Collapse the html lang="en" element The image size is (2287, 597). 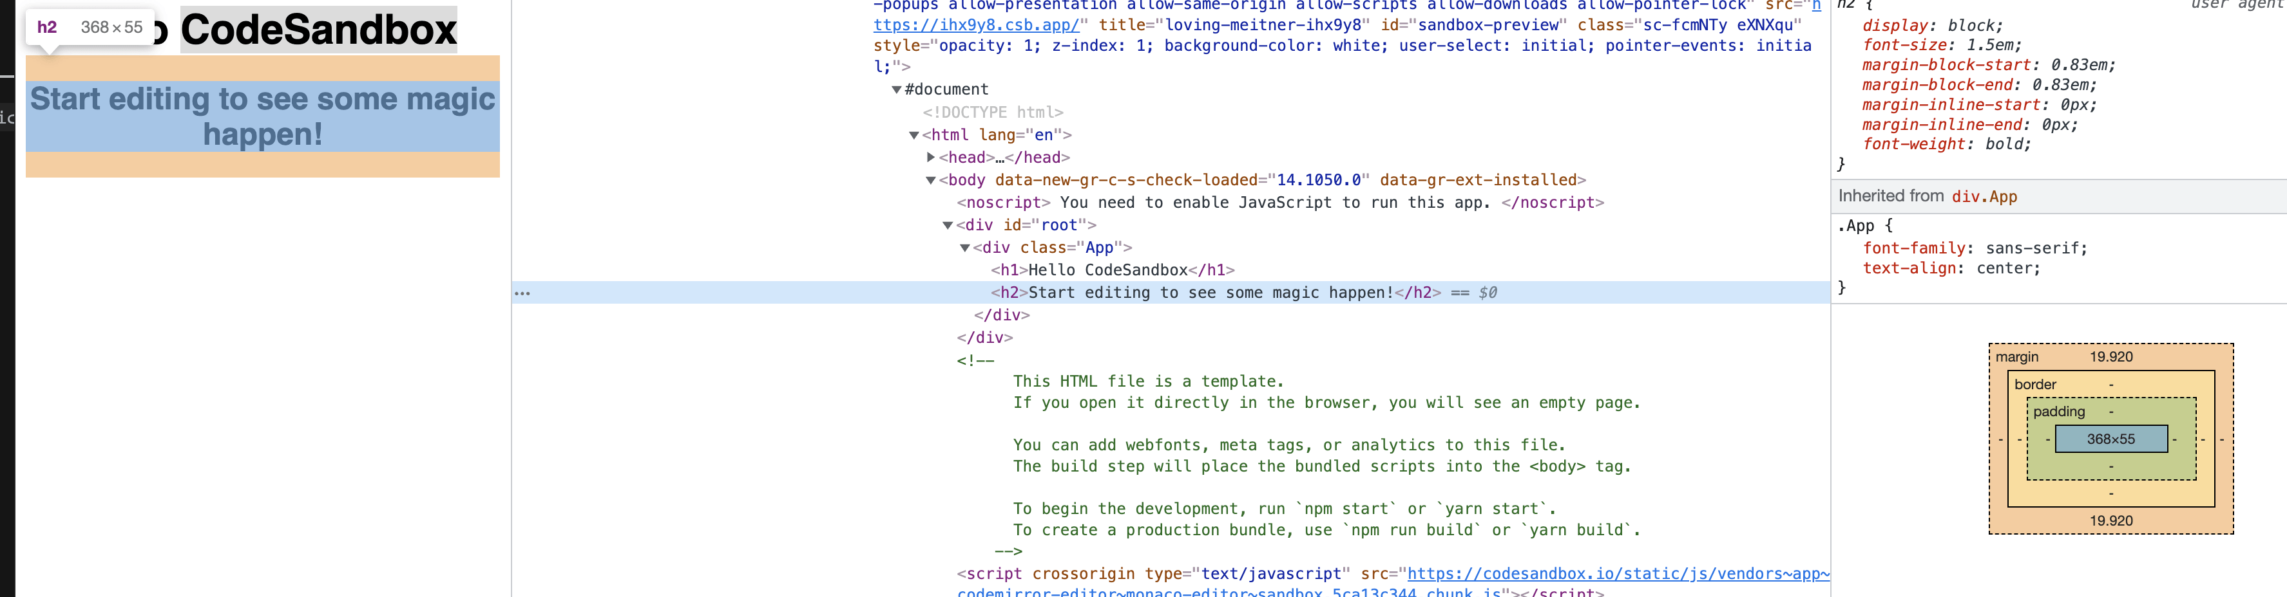tap(914, 135)
